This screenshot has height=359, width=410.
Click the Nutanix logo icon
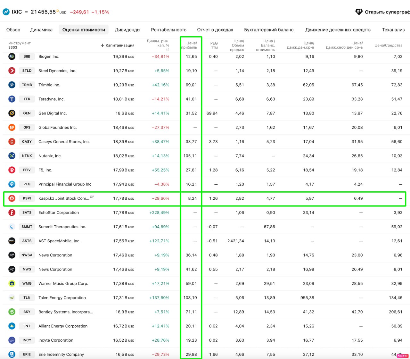click(12, 156)
